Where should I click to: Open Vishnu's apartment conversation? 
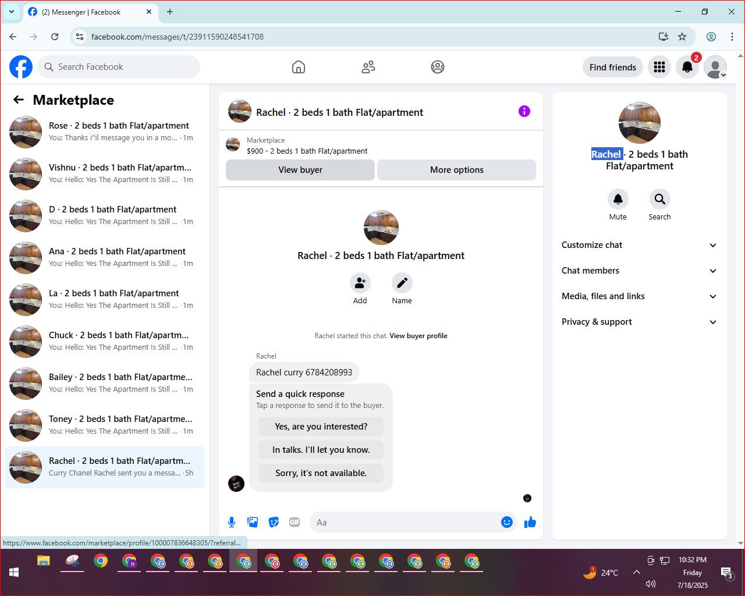105,174
